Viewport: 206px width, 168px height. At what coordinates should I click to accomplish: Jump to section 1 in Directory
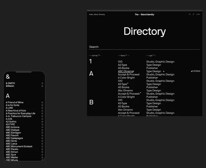point(90,61)
